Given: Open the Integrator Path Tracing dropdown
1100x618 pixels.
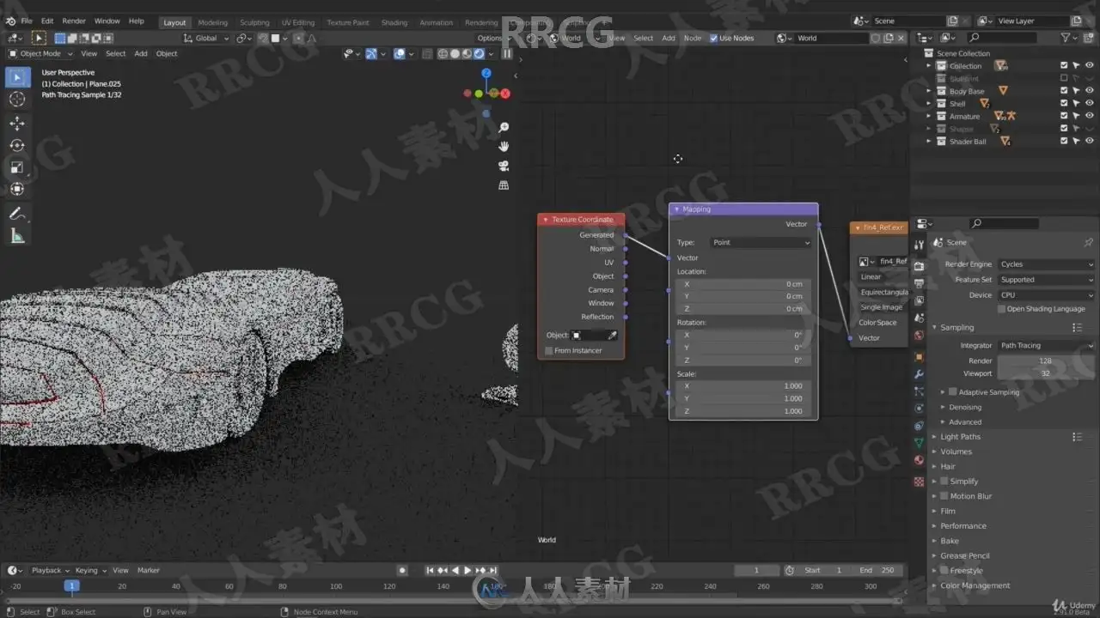Looking at the screenshot, I should pyautogui.click(x=1046, y=345).
